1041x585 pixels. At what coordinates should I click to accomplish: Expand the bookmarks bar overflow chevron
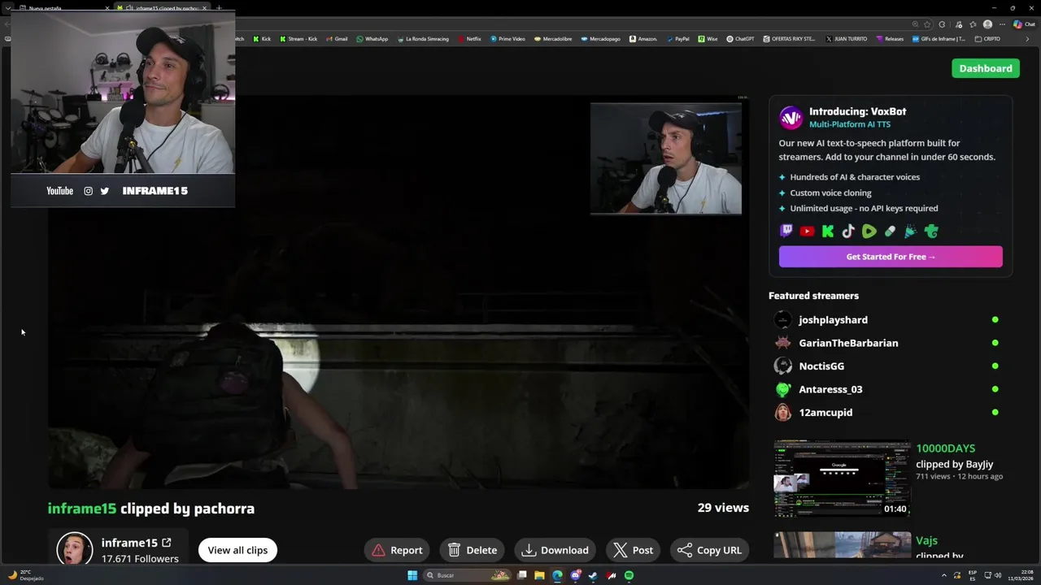point(1027,39)
